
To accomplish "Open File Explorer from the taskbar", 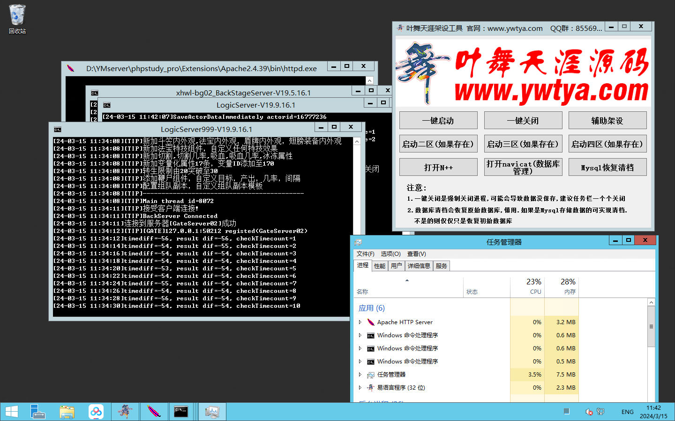I will (x=67, y=412).
